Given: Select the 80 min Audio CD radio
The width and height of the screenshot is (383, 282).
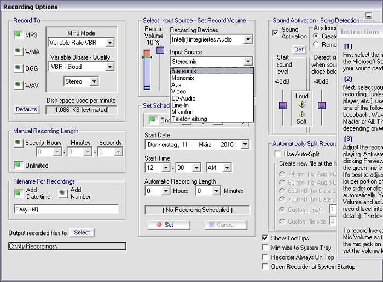Looking at the screenshot, I should [282, 183].
